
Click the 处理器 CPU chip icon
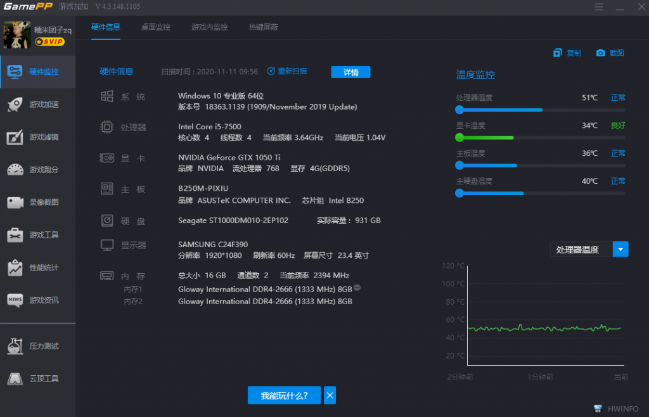(106, 127)
